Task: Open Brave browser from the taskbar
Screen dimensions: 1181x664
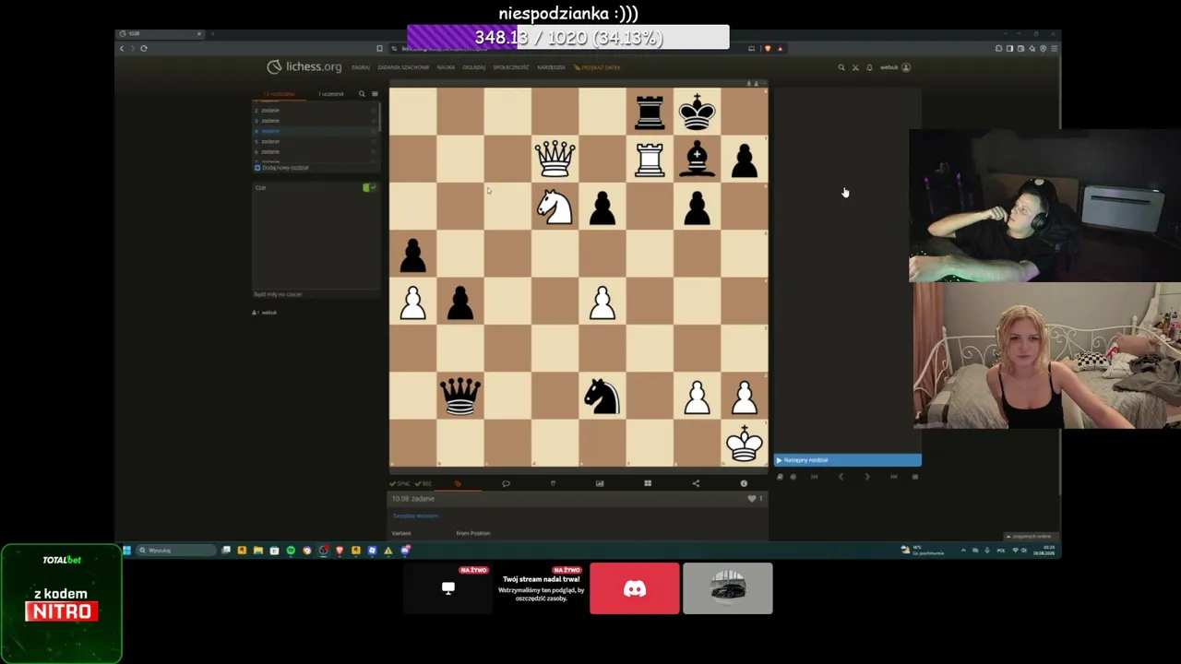Action: click(340, 551)
